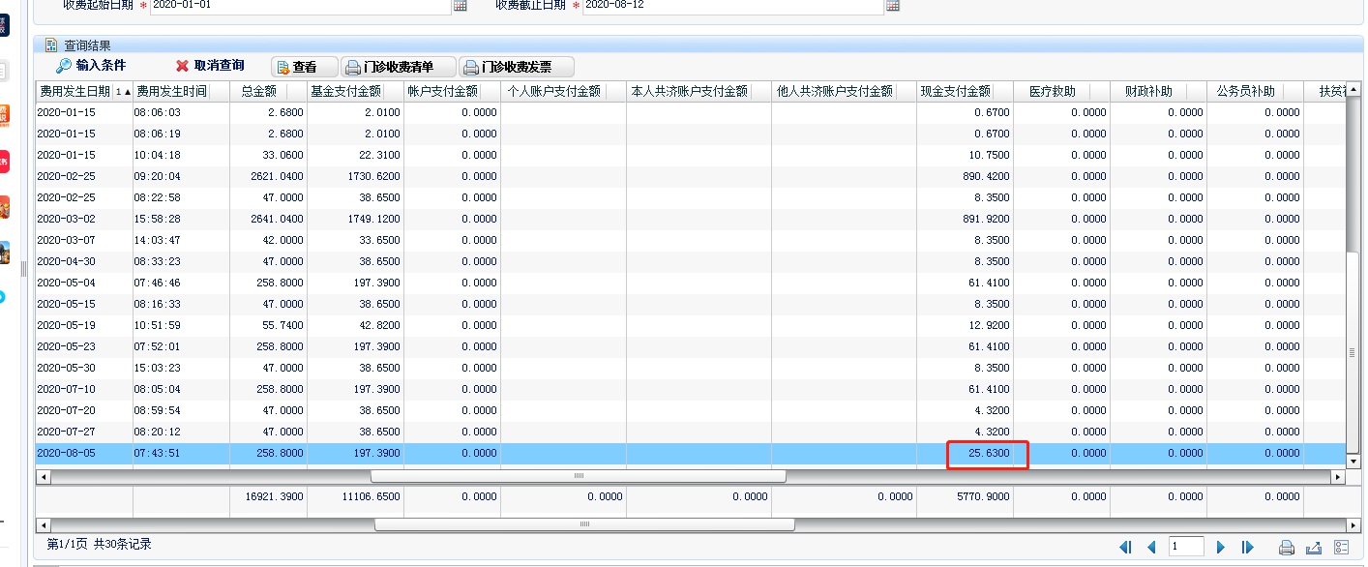Click the 费用发生时间 column header
1368x567 pixels.
[x=181, y=91]
